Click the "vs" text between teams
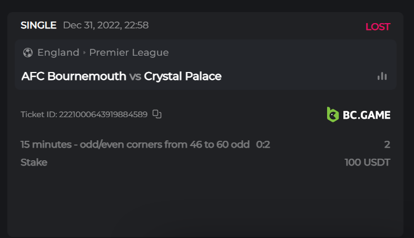The width and height of the screenshot is (414, 238). tap(135, 76)
